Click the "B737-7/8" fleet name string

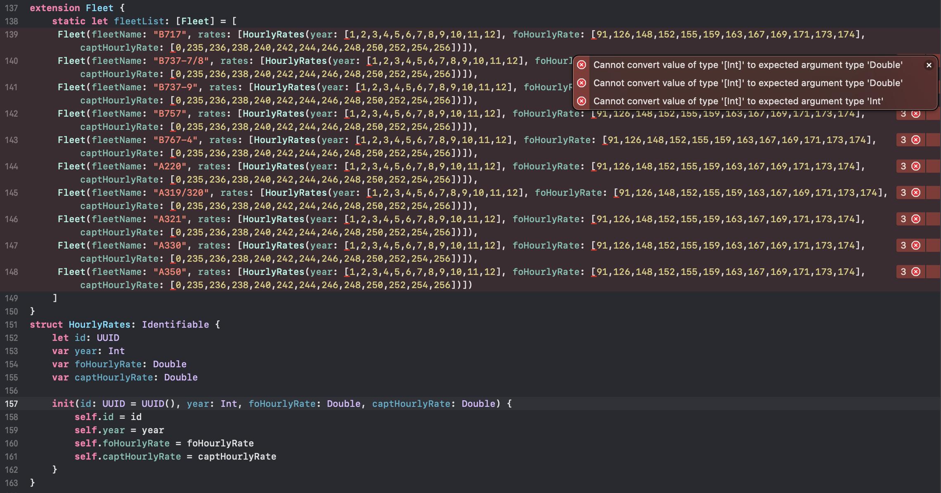pos(181,61)
